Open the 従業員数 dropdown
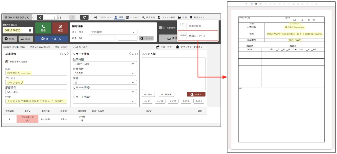Viewport: 337px width, 154px height. pyautogui.click(x=105, y=73)
